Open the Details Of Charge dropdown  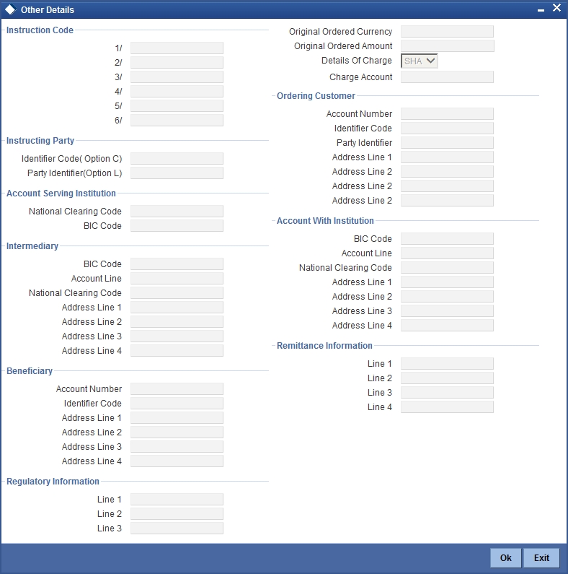click(x=420, y=61)
